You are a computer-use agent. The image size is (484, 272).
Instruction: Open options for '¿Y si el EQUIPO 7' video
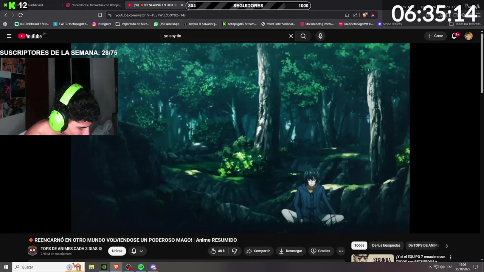(x=450, y=257)
